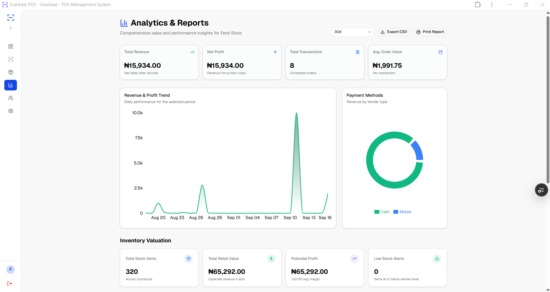Click the ₦1,991.75 average order value
Screen dimensions: 550x292
click(x=387, y=65)
